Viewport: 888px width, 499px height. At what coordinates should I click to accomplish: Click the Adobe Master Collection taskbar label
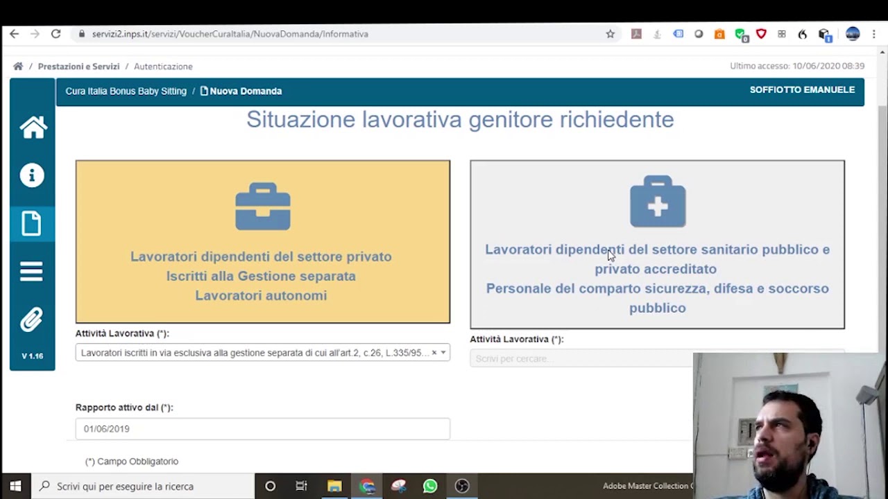coord(647,487)
